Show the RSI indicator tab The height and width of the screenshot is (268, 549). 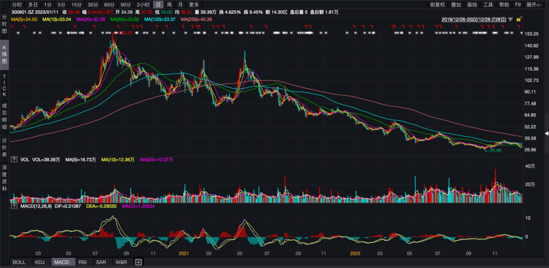[82, 262]
